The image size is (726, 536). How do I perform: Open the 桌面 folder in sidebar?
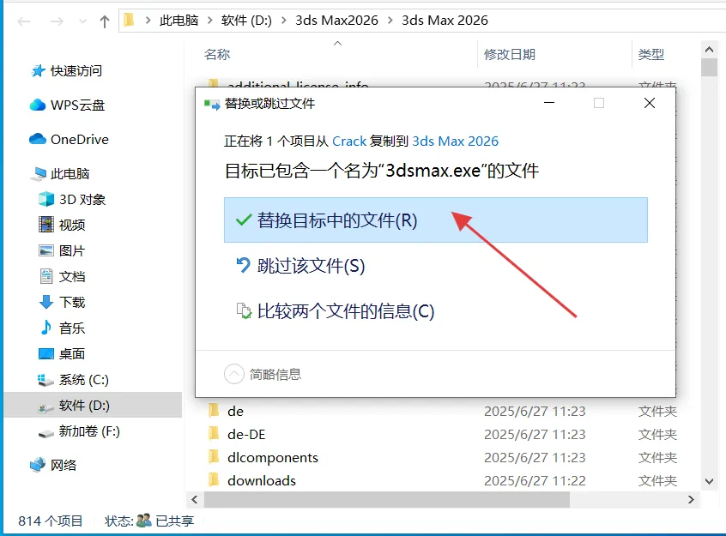pyautogui.click(x=62, y=353)
